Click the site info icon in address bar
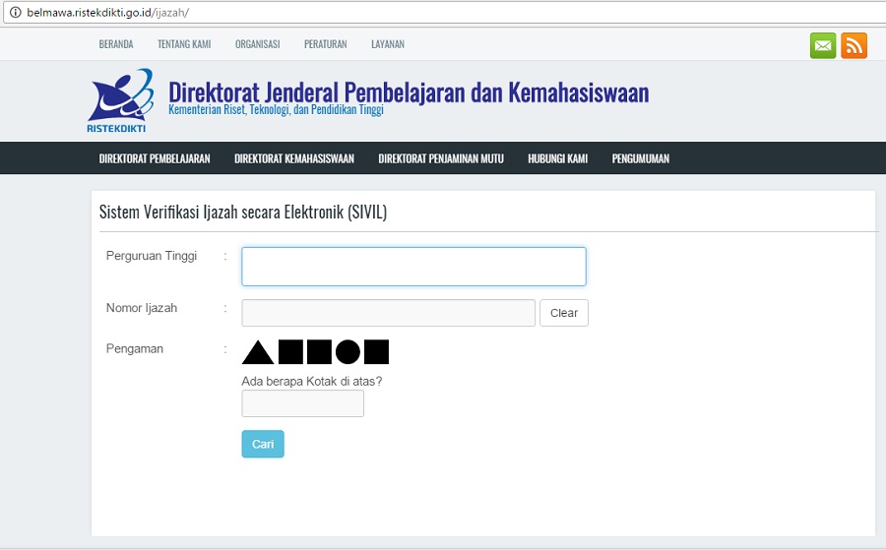886x550 pixels. [x=15, y=12]
